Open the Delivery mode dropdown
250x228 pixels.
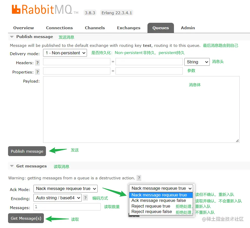click(x=65, y=53)
